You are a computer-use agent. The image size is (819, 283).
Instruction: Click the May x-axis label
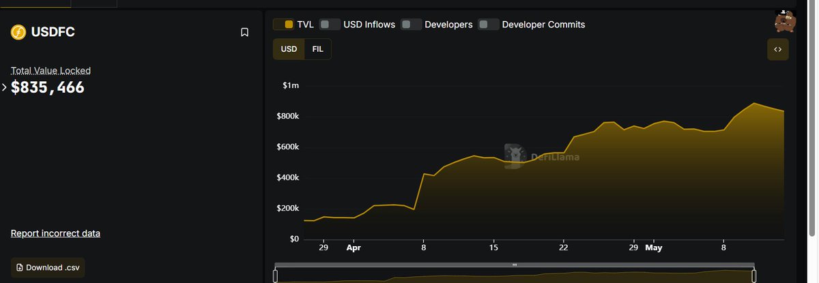[654, 248]
